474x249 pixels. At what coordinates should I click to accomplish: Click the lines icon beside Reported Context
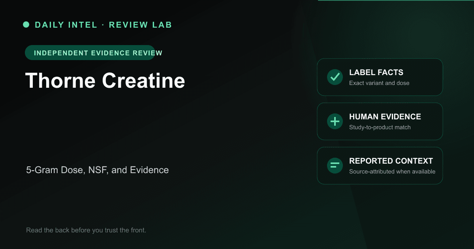335,166
